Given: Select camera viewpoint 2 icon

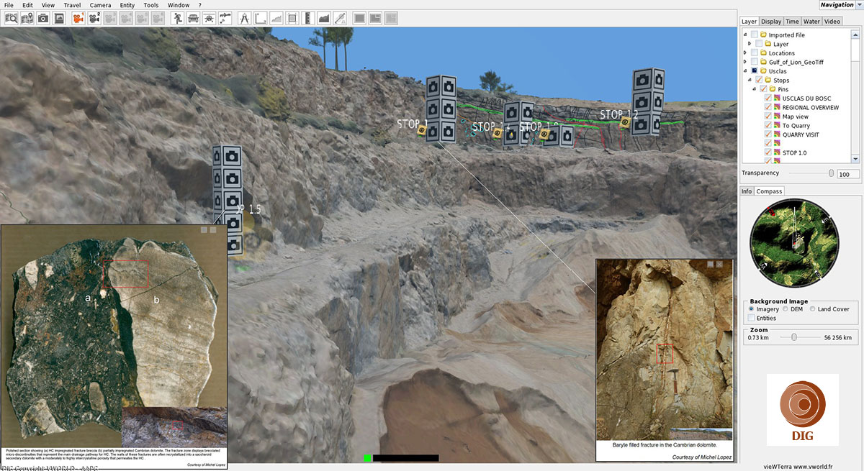Looking at the screenshot, I should (x=94, y=18).
